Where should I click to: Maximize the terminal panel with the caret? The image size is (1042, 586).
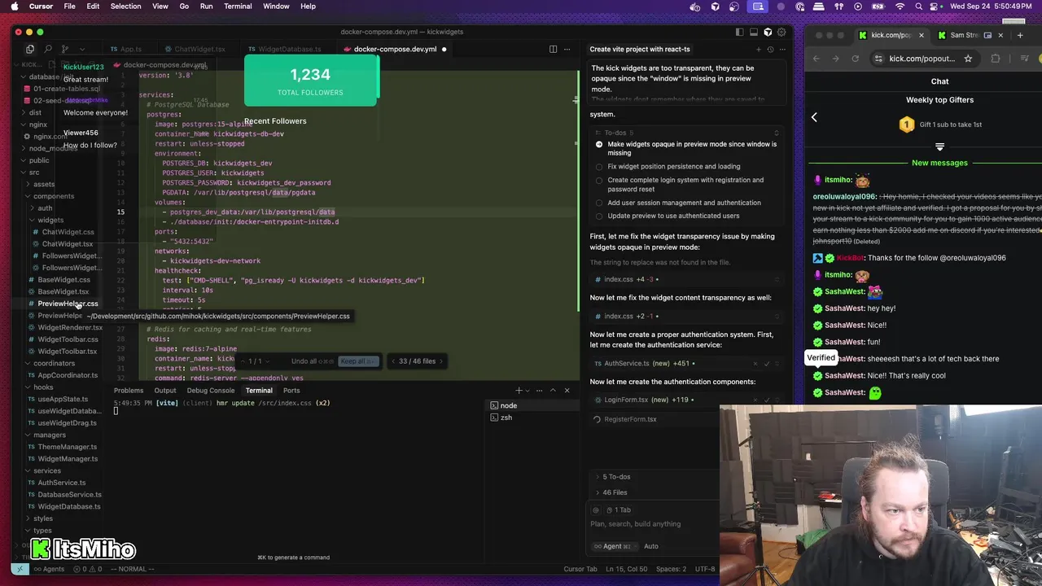click(554, 390)
